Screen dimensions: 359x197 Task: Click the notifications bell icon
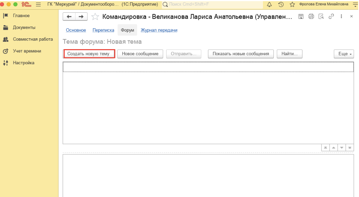click(x=270, y=4)
